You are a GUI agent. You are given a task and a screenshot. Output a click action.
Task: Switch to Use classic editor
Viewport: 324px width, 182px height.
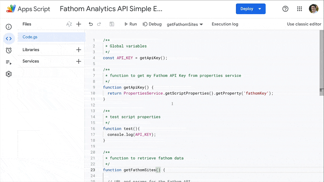click(x=304, y=24)
